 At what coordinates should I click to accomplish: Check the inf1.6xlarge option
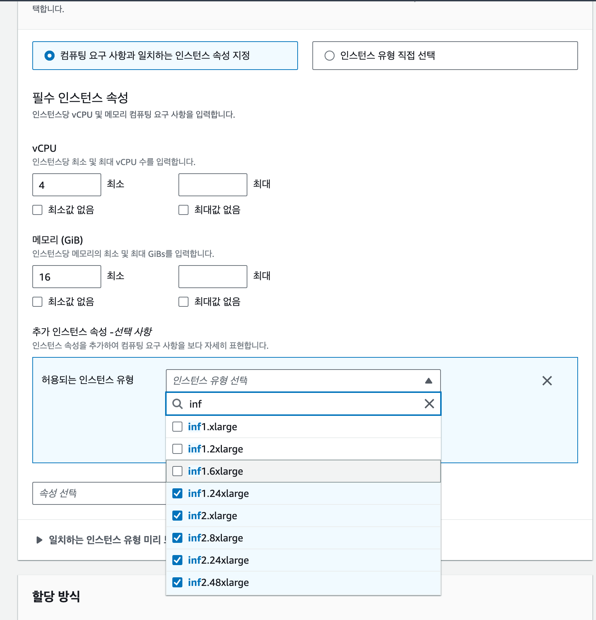pyautogui.click(x=303, y=471)
